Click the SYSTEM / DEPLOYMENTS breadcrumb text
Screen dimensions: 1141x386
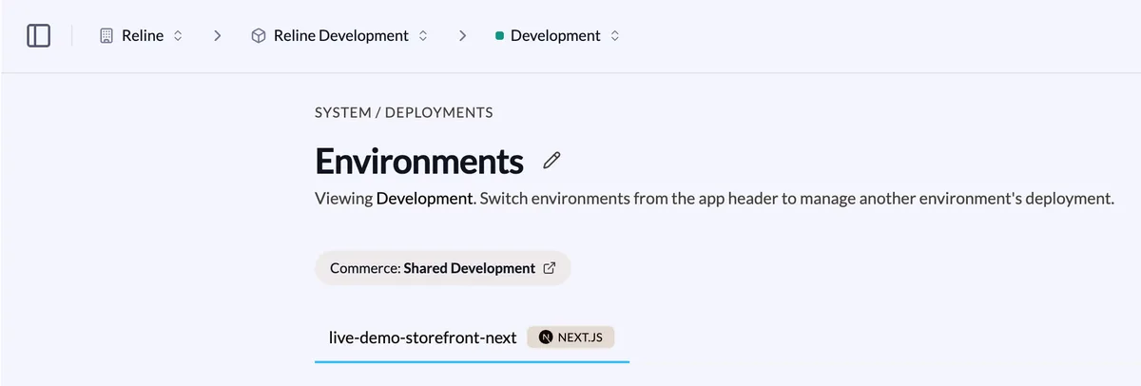coord(404,112)
